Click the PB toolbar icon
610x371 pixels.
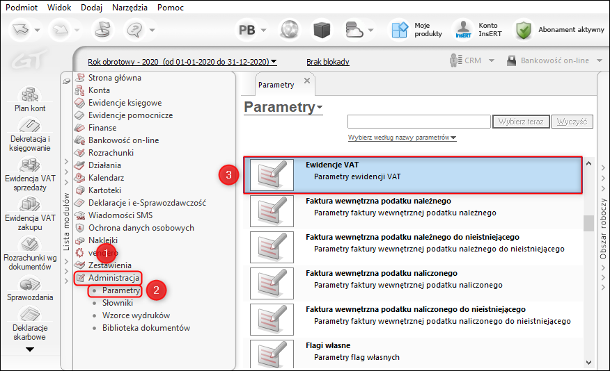tap(247, 30)
